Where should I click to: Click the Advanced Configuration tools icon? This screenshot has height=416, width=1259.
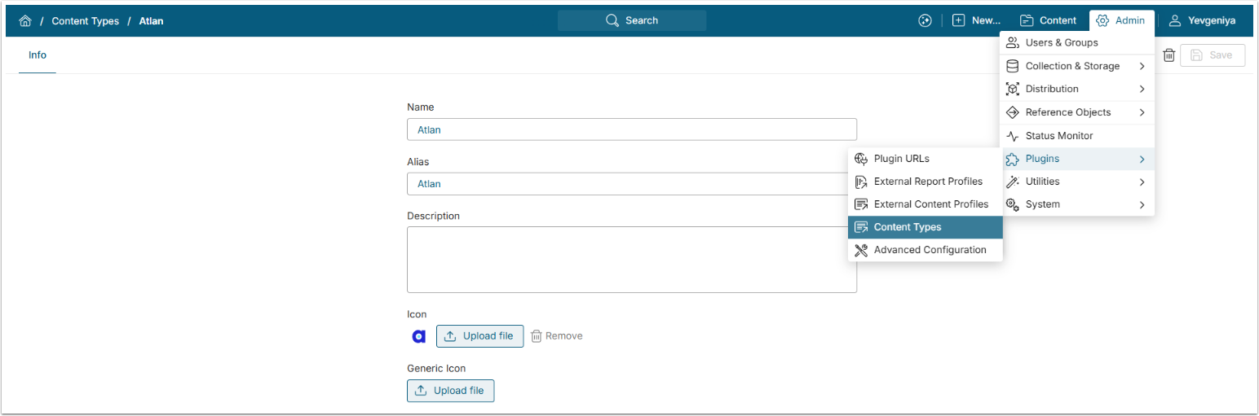[x=860, y=250]
